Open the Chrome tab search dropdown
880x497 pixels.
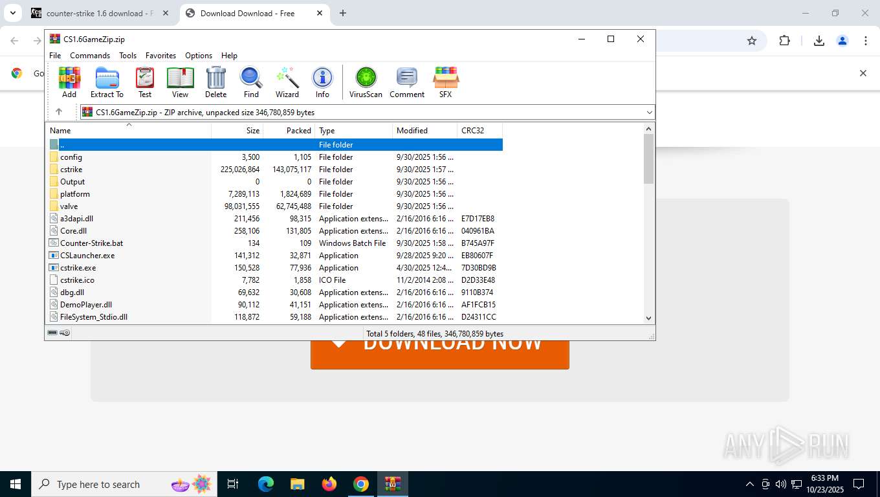12,13
